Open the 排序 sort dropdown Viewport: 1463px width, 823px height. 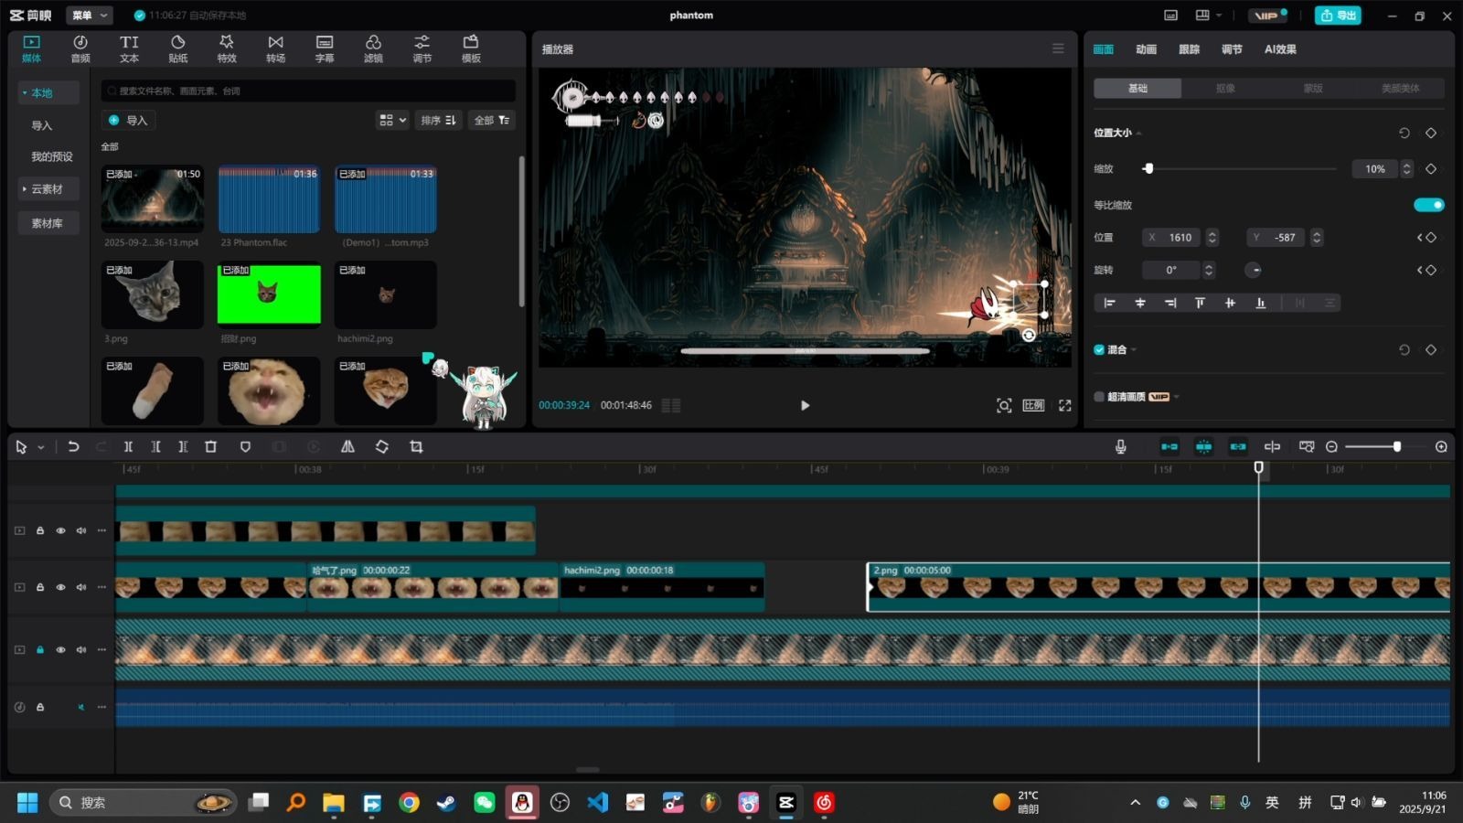(439, 120)
